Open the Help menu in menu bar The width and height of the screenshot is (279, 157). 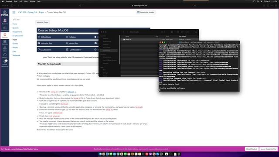(39, 1)
